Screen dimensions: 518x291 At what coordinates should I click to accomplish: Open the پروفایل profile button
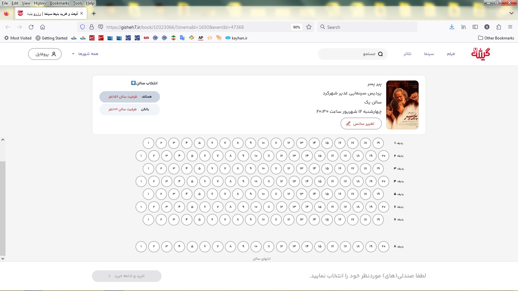click(x=45, y=54)
